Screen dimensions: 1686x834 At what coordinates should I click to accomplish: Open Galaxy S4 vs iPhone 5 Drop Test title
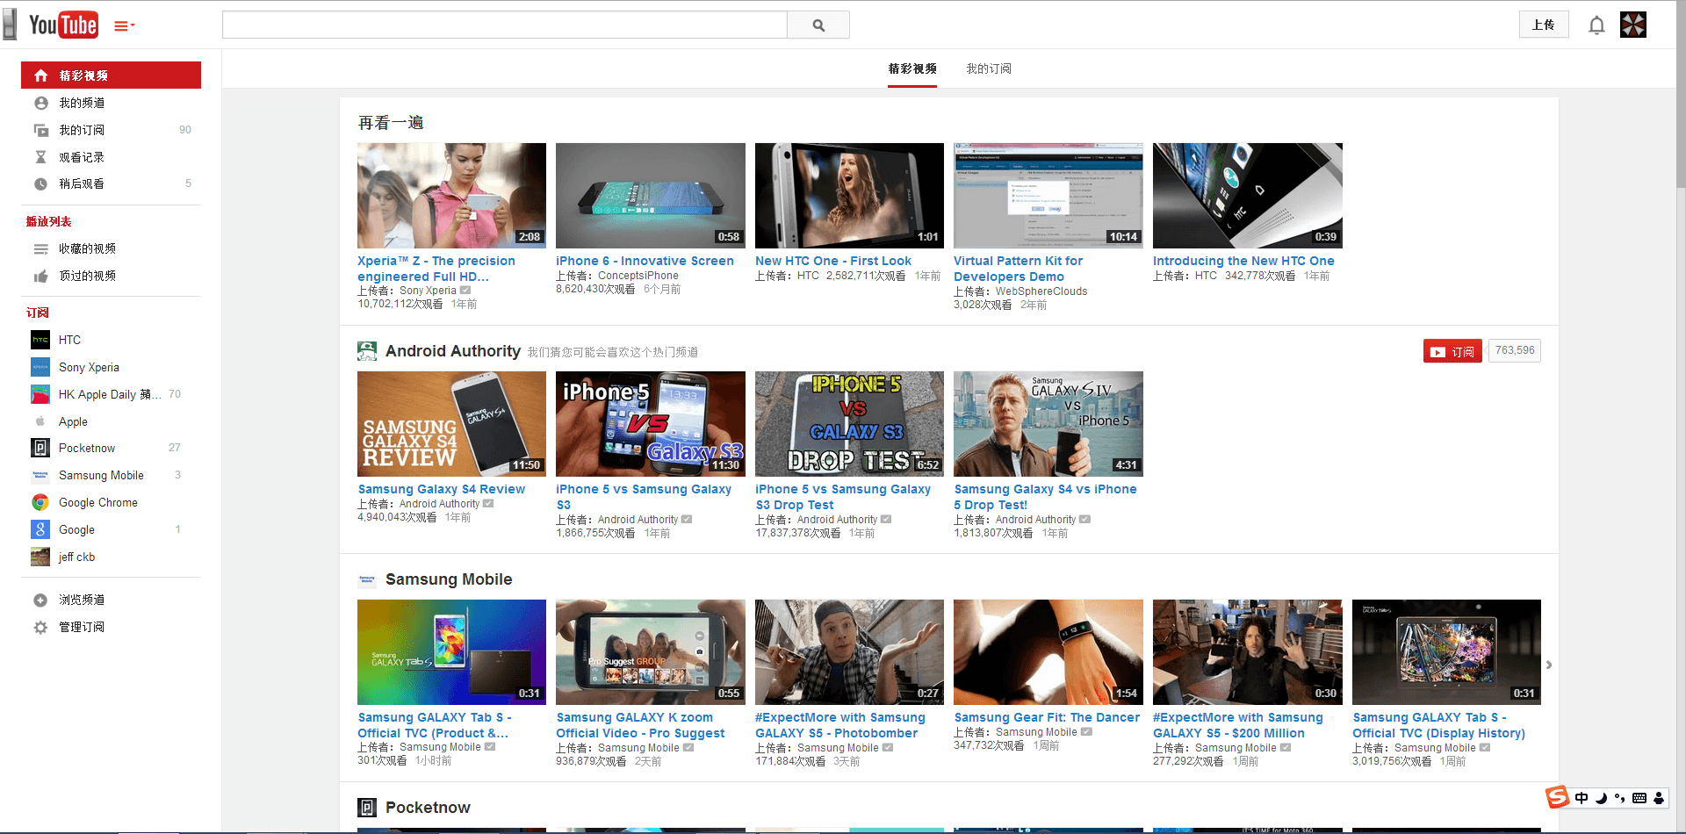pos(1045,497)
